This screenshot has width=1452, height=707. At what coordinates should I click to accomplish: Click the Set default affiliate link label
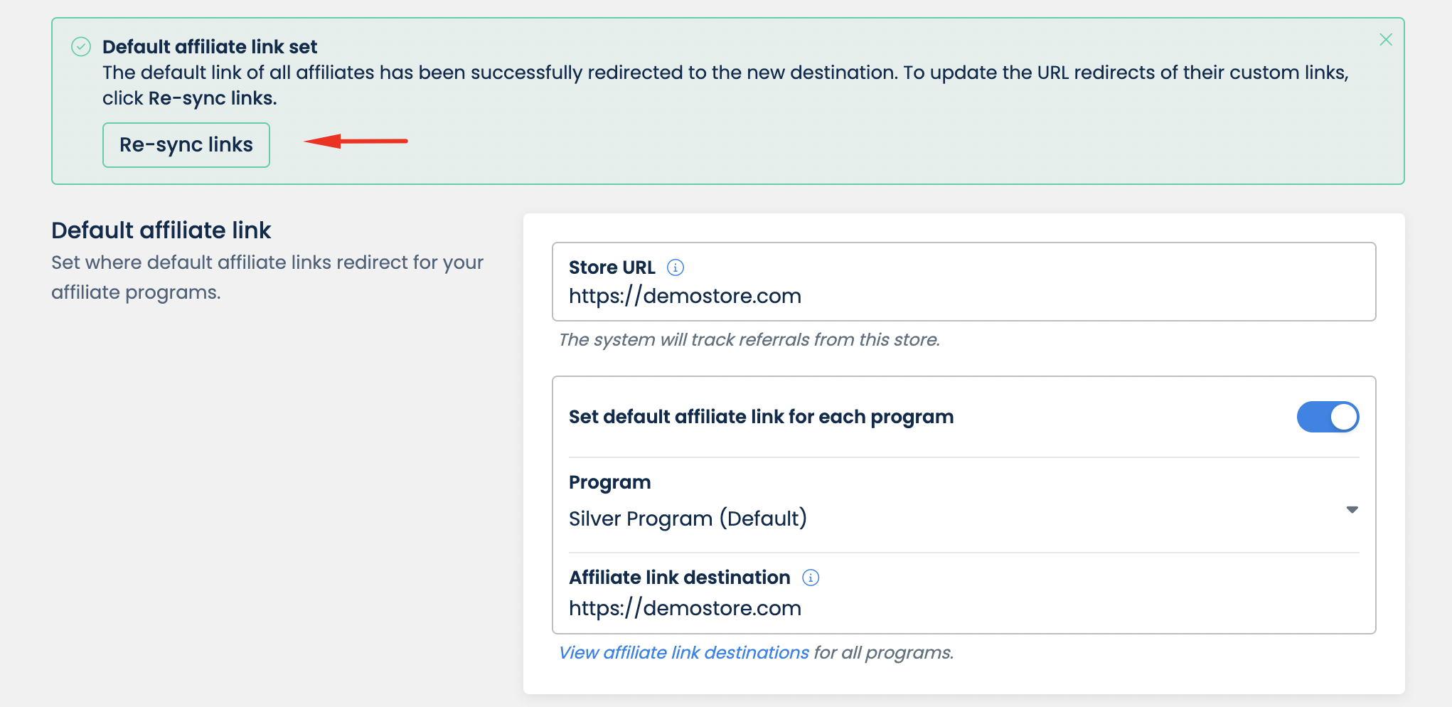(761, 417)
